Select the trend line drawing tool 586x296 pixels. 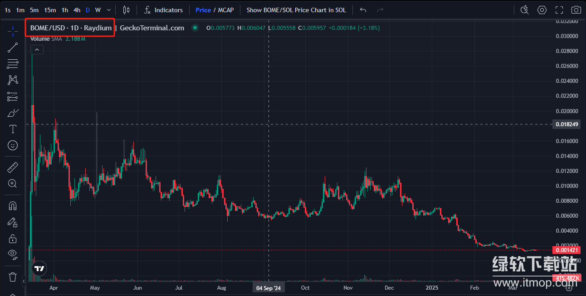coord(13,48)
